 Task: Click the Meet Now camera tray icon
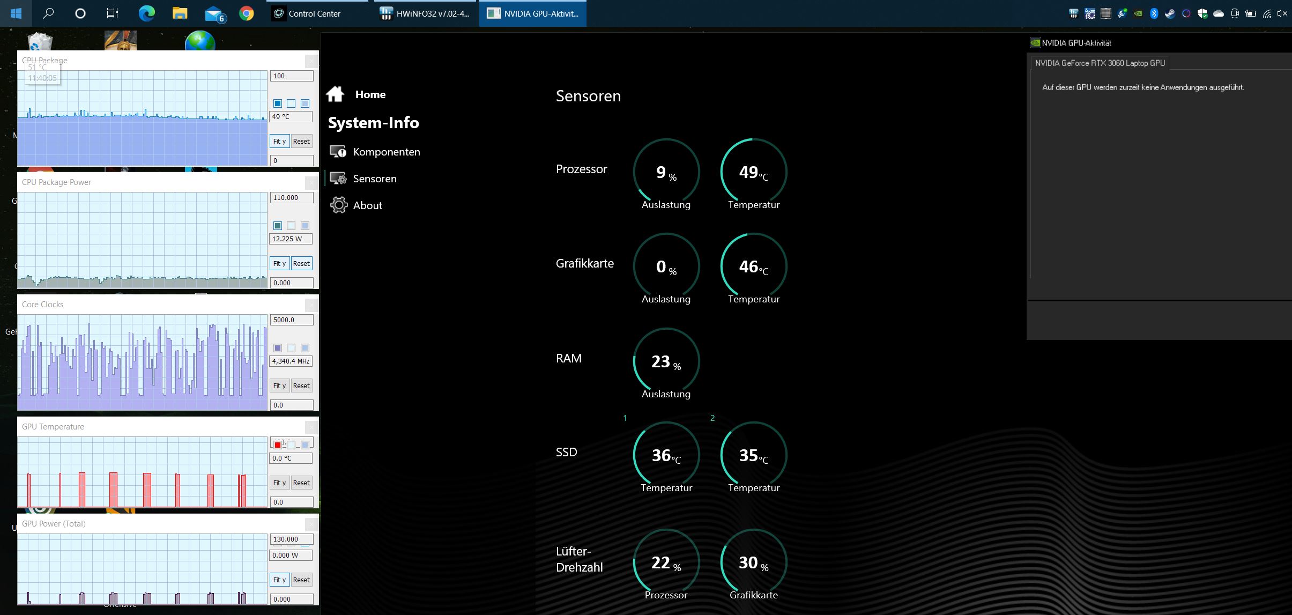pos(1235,14)
